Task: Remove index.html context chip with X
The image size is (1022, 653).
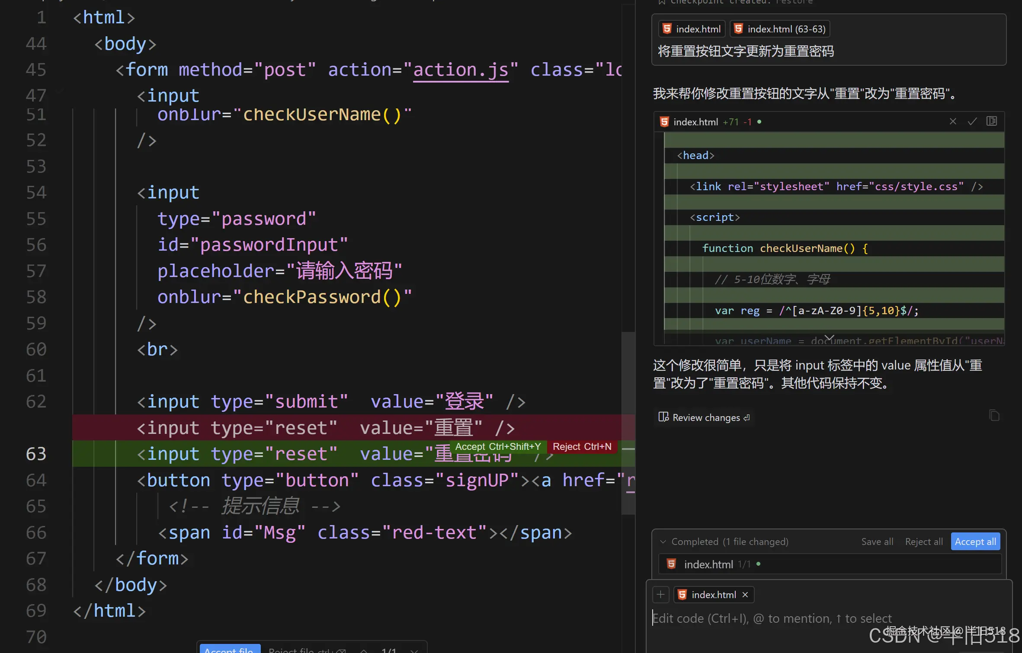Action: pos(745,595)
